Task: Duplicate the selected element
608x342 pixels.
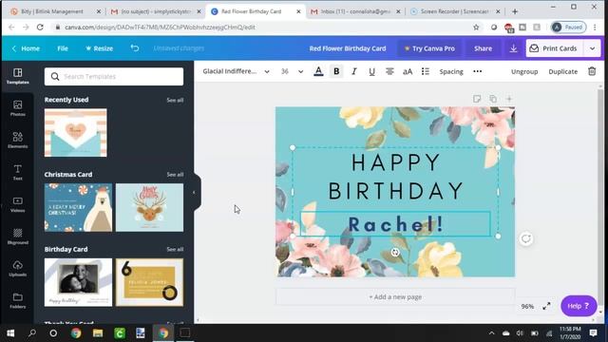Action: click(563, 71)
